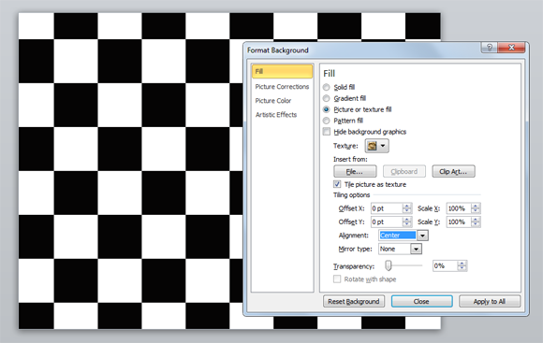The image size is (543, 343).
Task: Open the Texture picker icon
Action: pyautogui.click(x=372, y=146)
